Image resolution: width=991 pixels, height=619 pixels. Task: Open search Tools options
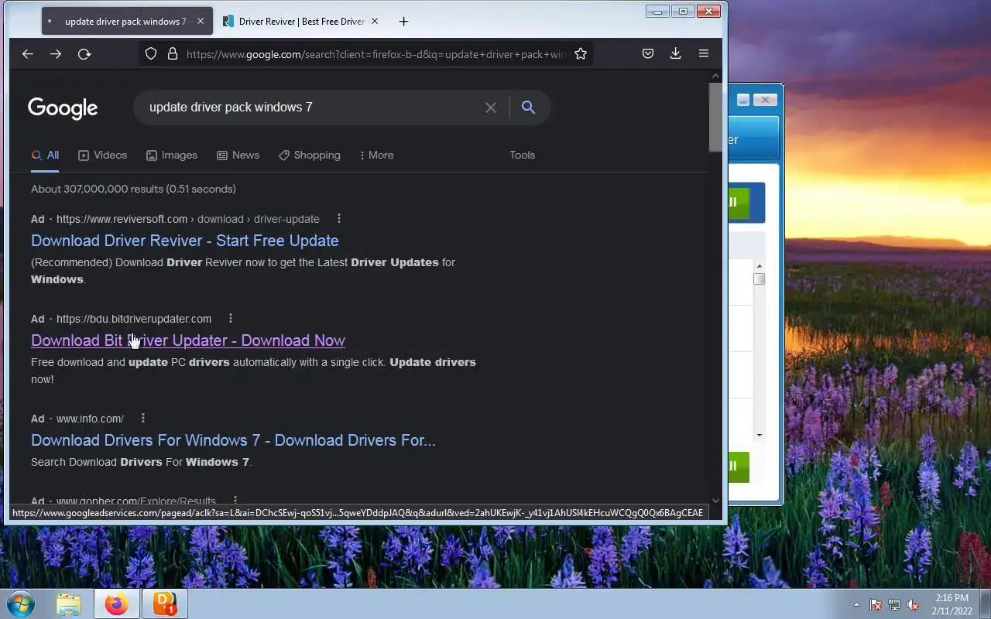(x=523, y=156)
